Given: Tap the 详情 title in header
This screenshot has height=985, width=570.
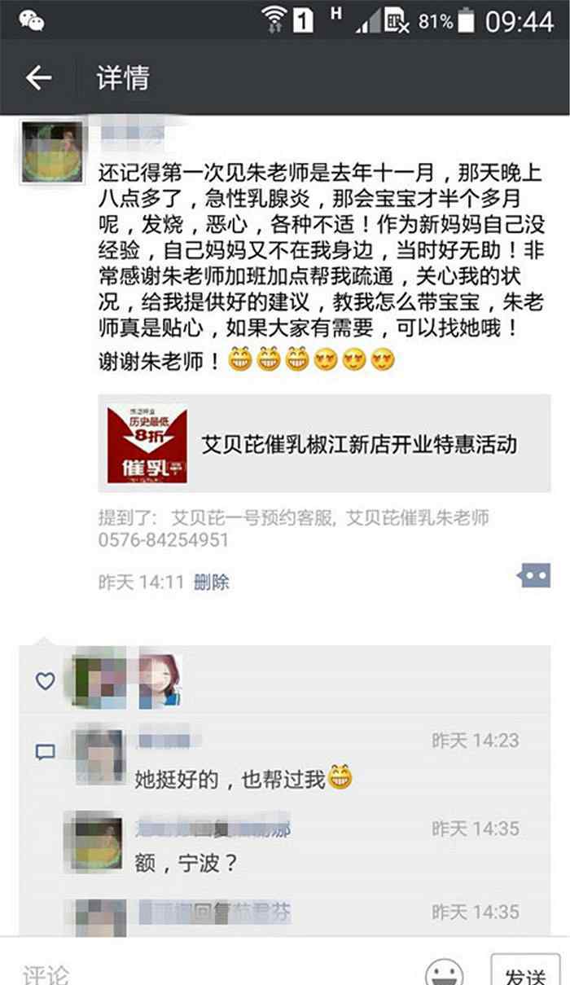Looking at the screenshot, I should pyautogui.click(x=123, y=78).
